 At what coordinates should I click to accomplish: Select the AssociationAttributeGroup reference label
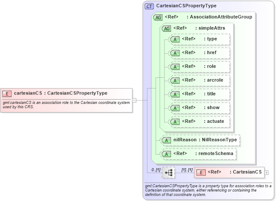(208, 17)
